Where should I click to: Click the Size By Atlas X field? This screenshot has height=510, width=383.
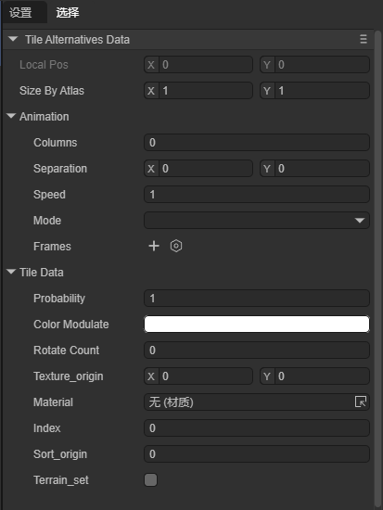click(x=198, y=91)
